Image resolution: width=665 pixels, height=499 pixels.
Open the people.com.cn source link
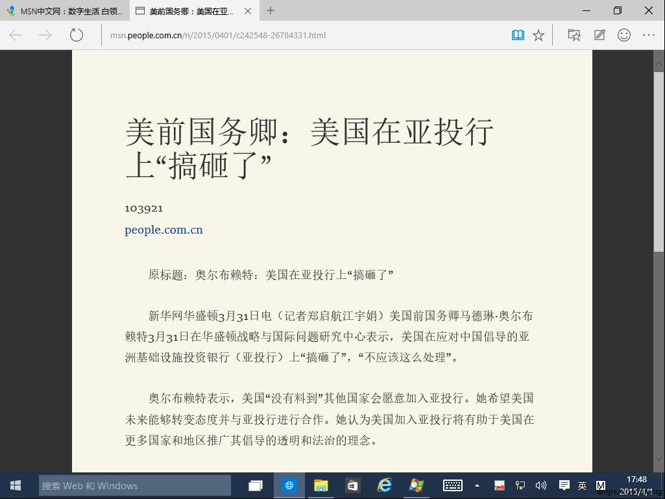[163, 230]
